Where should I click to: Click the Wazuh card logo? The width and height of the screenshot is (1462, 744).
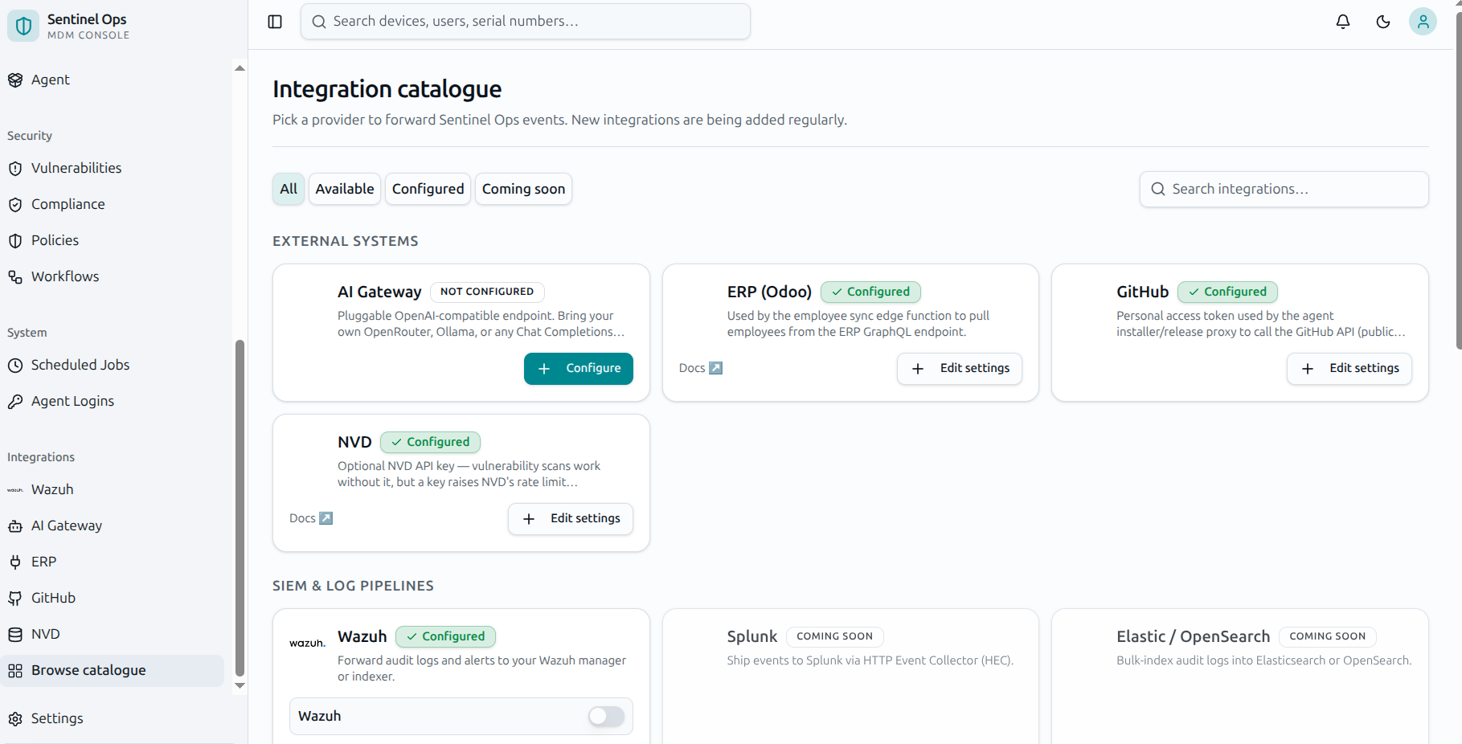(x=307, y=643)
